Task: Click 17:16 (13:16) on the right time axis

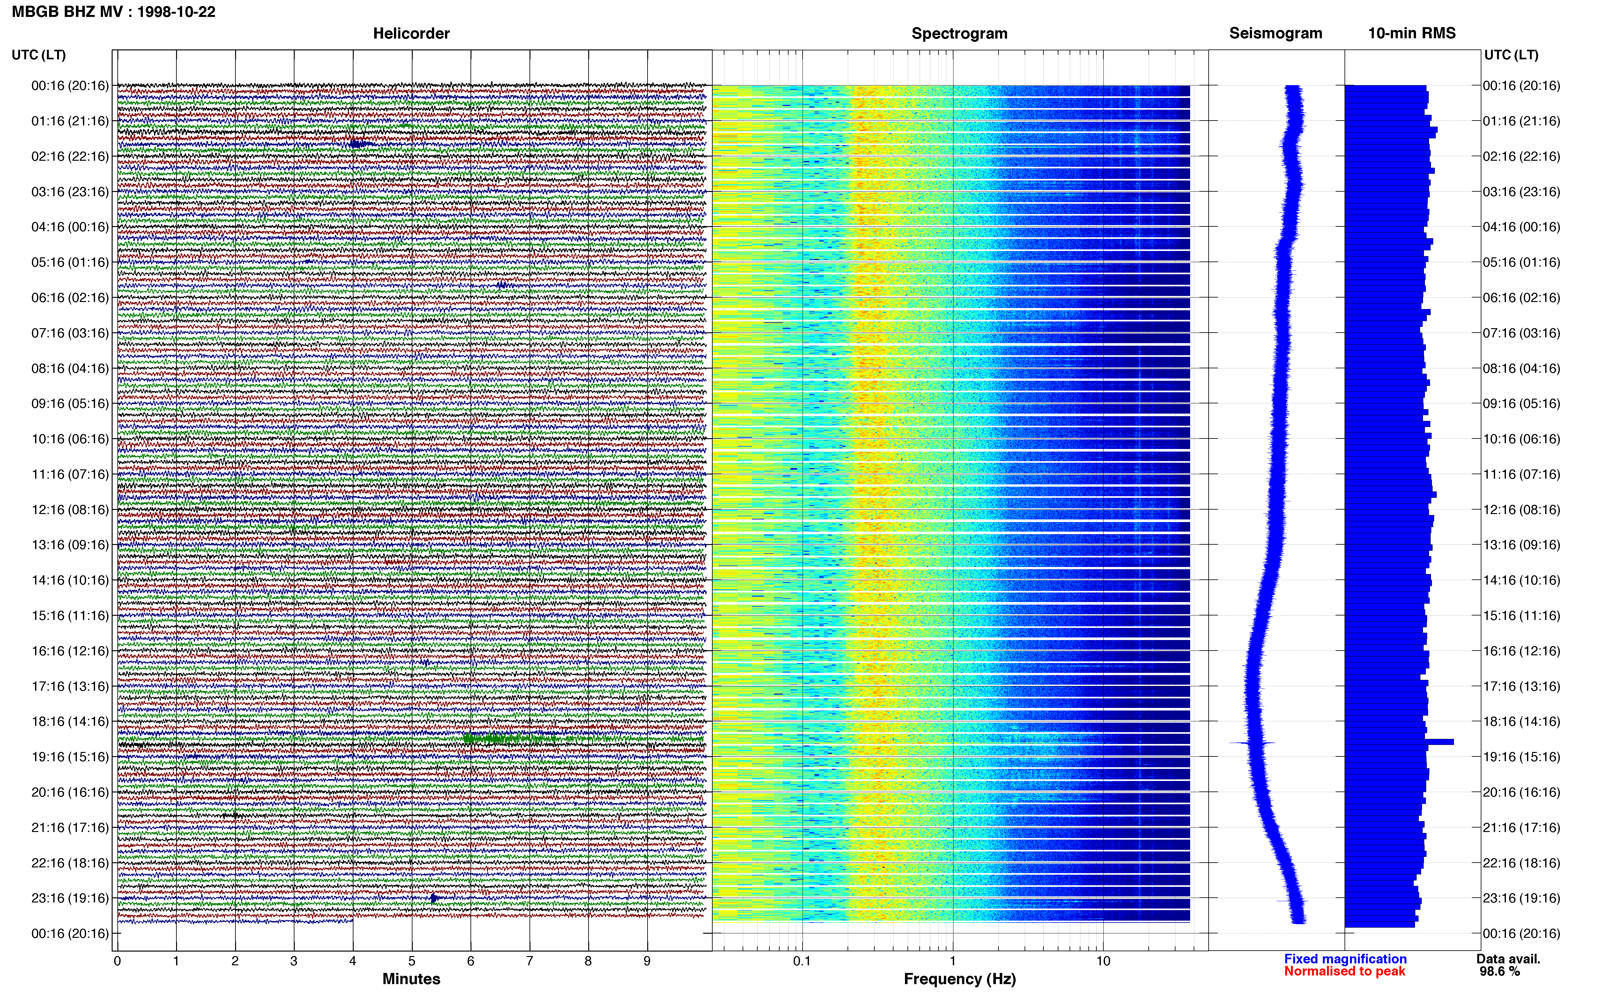Action: click(1522, 687)
